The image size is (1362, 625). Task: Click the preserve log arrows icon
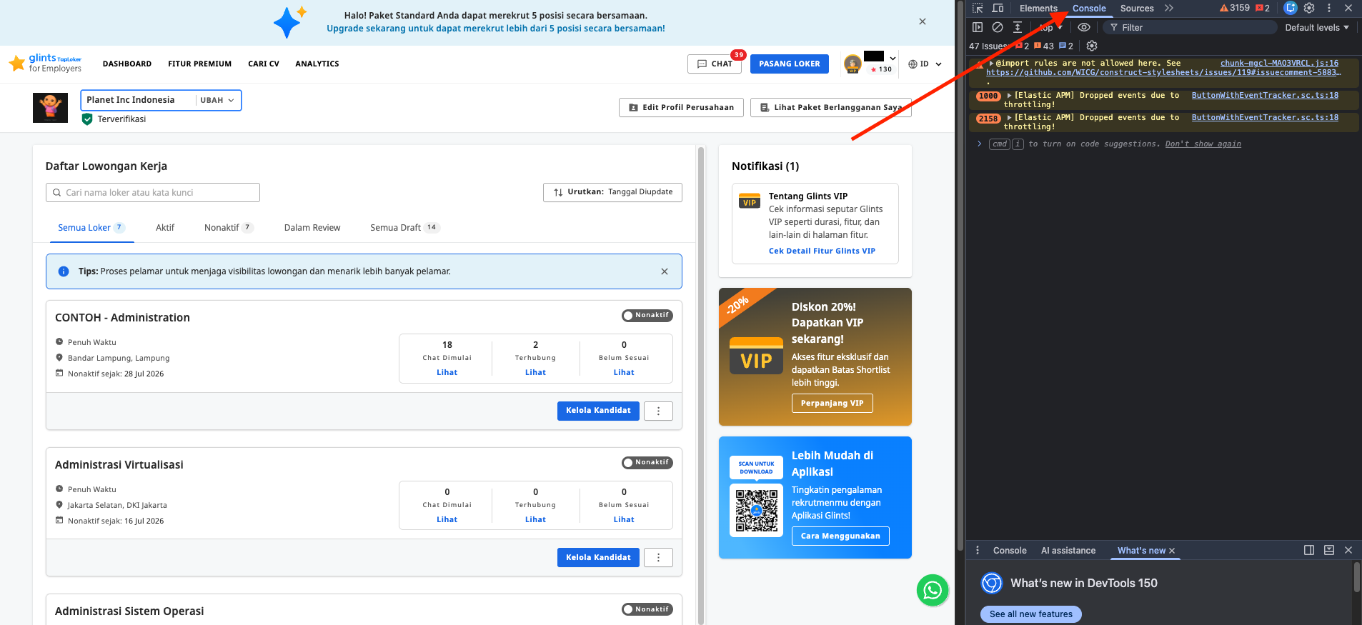pos(1018,27)
